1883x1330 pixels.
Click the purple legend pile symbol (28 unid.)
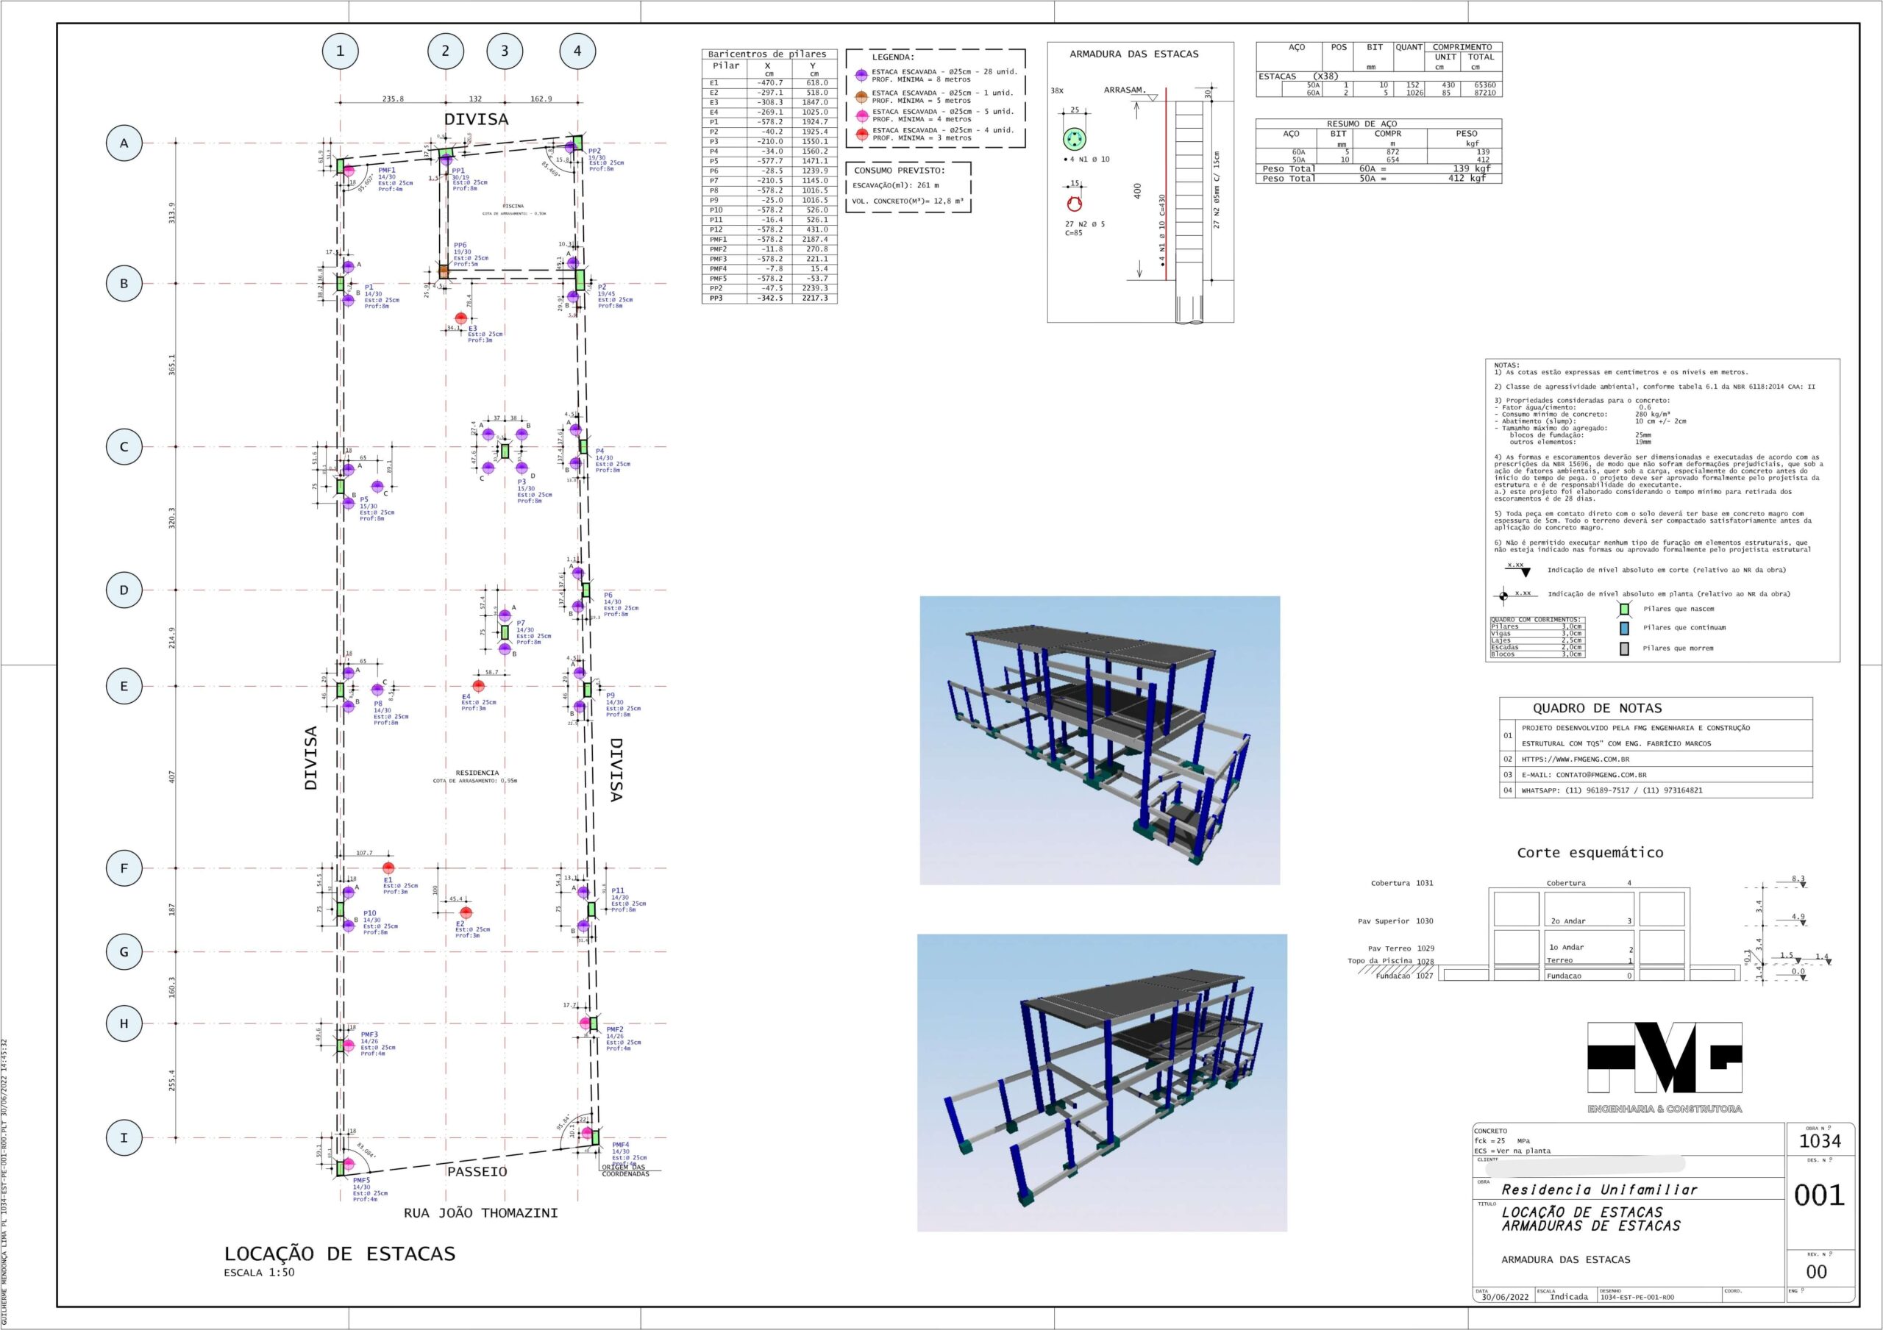pos(861,74)
